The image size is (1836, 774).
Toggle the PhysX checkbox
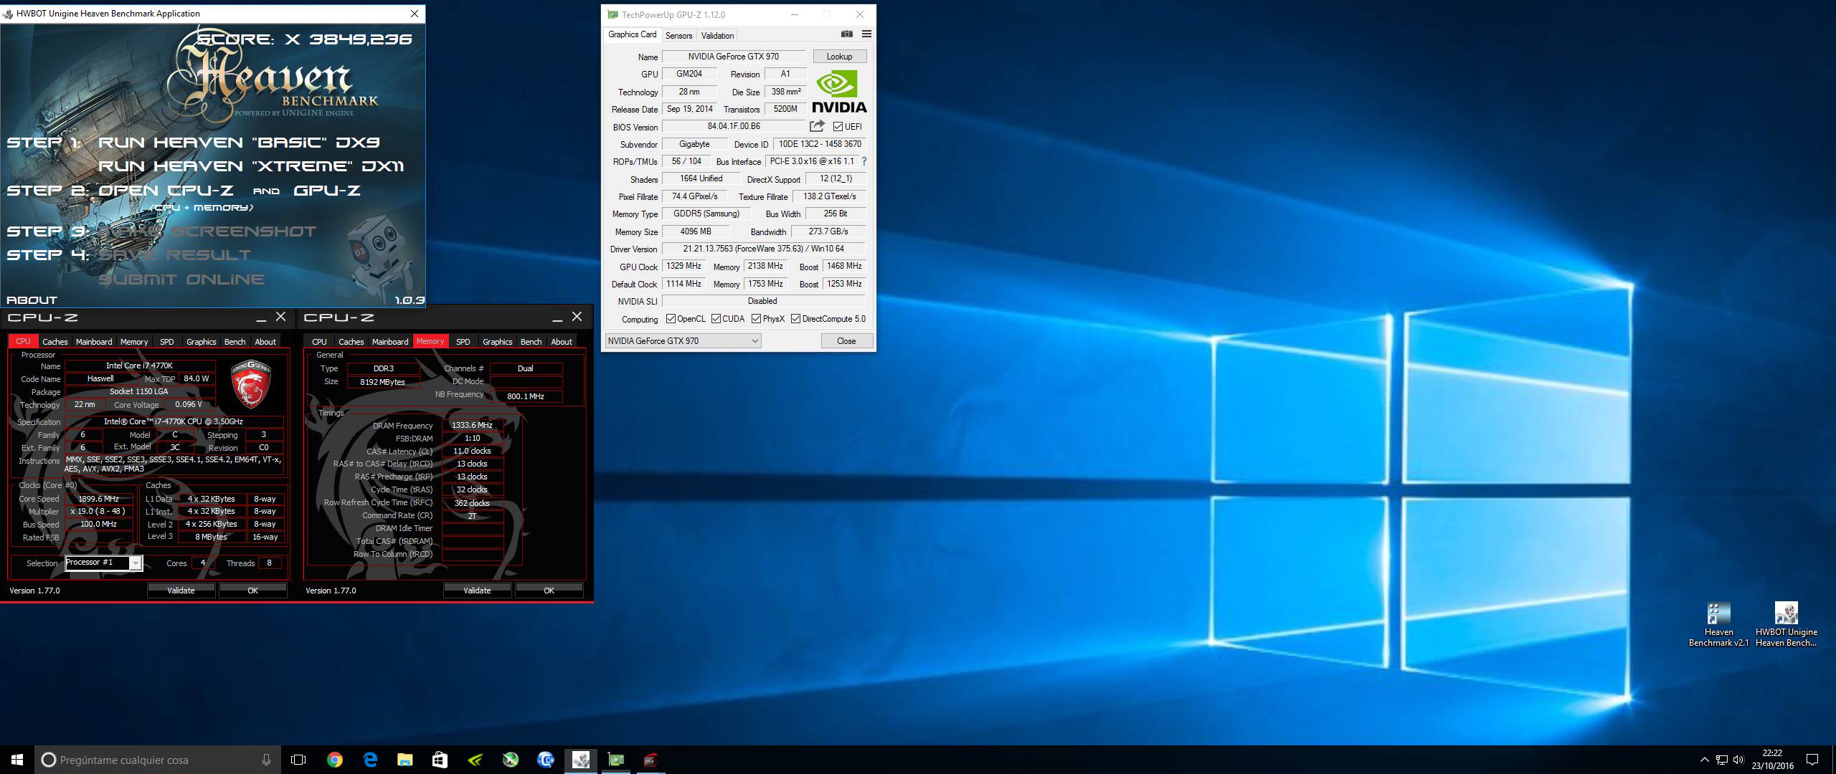point(756,319)
